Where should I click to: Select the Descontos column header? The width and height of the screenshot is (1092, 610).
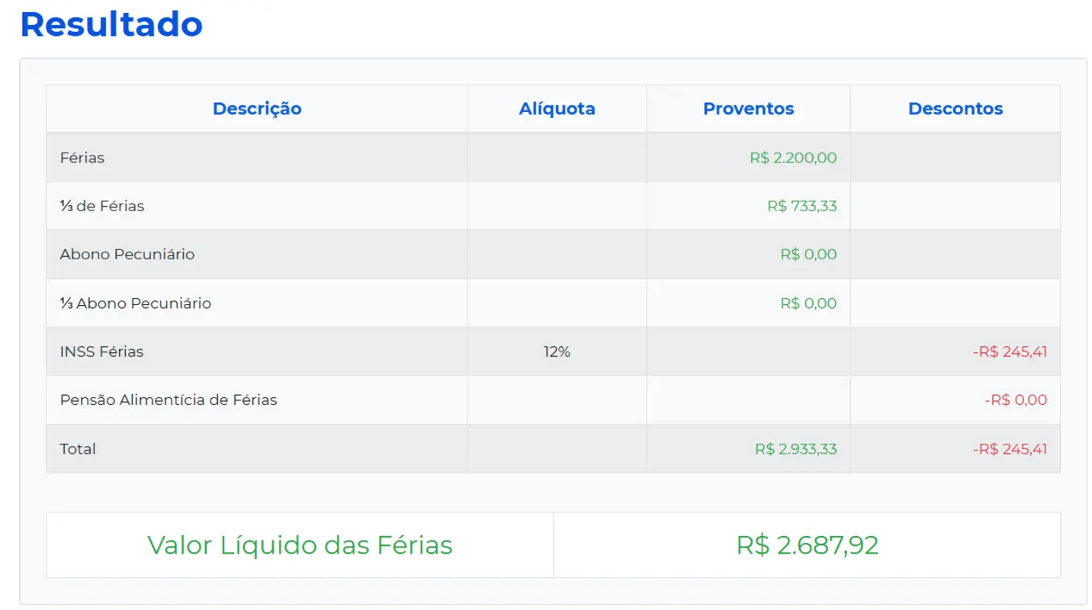click(954, 108)
